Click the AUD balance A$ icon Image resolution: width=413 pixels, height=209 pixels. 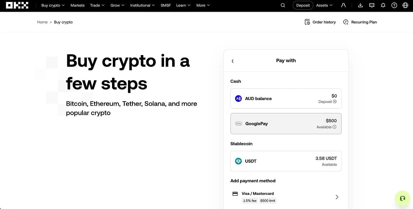238,98
